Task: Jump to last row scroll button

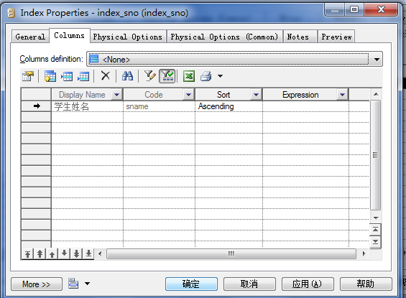Action: (376, 242)
